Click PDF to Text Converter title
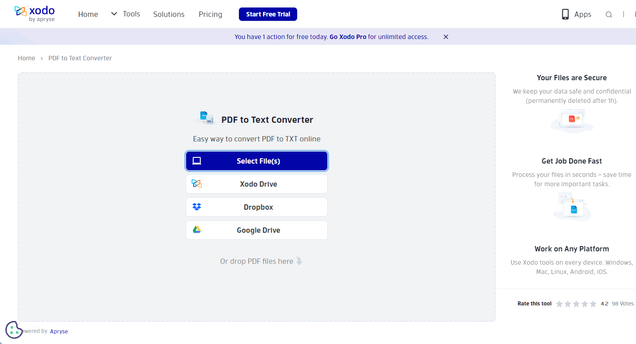This screenshot has height=344, width=636. tap(267, 120)
